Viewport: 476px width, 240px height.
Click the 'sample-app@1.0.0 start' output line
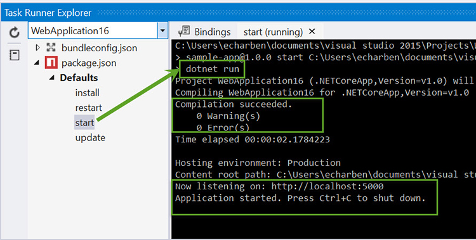click(x=326, y=57)
